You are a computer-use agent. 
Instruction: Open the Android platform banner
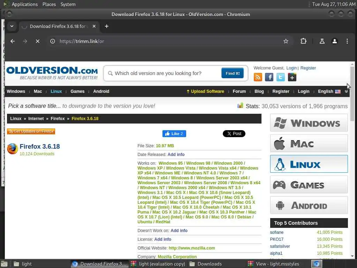[x=309, y=205]
